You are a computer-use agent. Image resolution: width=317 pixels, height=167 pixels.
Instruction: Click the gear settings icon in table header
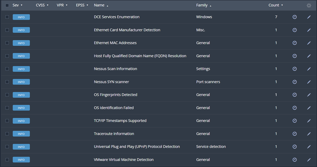pyautogui.click(x=309, y=5)
